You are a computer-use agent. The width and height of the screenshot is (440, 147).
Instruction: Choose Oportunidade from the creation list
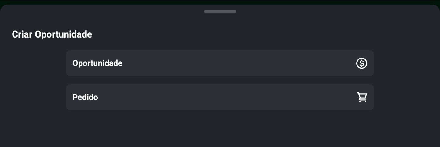(220, 63)
